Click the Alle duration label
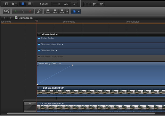The width and height of the screenshot is (165, 116). click(x=66, y=4)
